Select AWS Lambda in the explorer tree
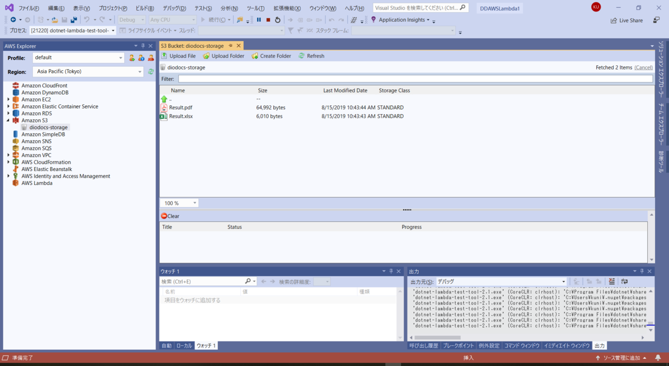The width and height of the screenshot is (669, 366). pyautogui.click(x=37, y=183)
